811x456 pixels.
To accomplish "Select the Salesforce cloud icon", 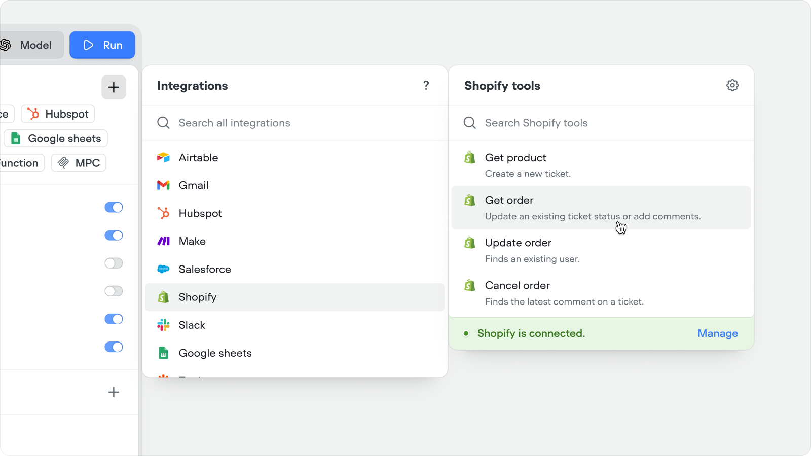I will tap(163, 269).
